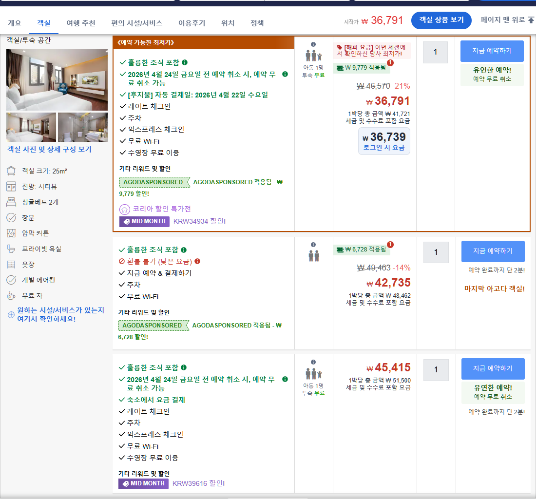The image size is (536, 499).
Task: Click occupancy info icon in first offer
Action: [313, 44]
